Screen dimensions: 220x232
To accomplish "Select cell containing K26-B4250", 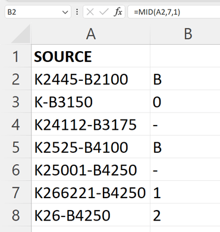I will 90,215.
